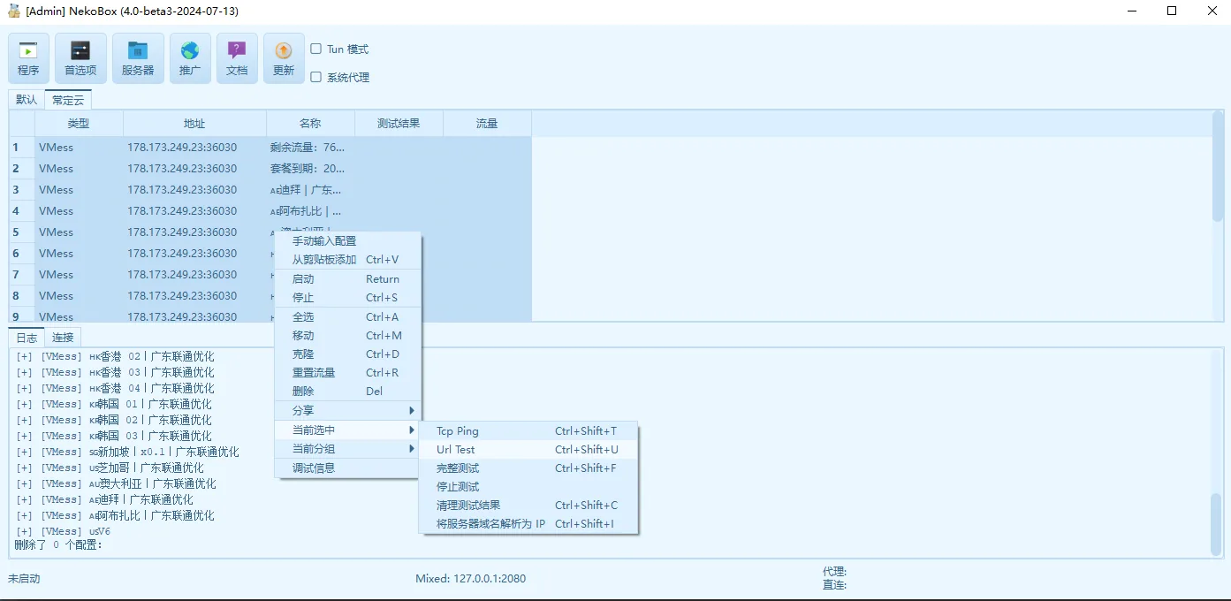Image resolution: width=1231 pixels, height=601 pixels.
Task: Click row 3 VMess type cell
Action: click(79, 190)
